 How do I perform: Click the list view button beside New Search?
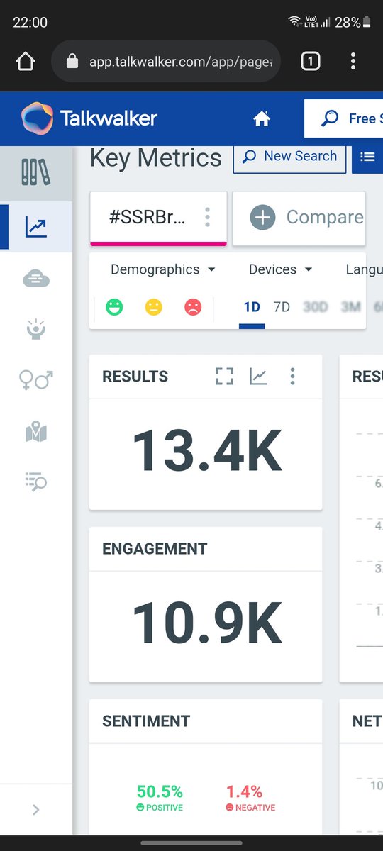pyautogui.click(x=367, y=157)
